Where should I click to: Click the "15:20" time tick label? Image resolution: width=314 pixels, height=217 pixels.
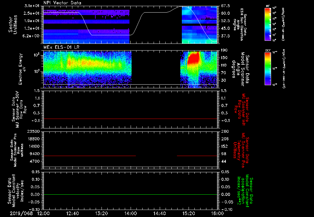tap(189, 214)
